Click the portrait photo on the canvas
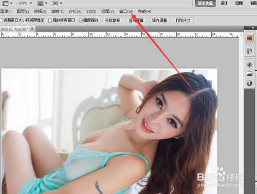Viewport: 257px width, 194px height. (x=109, y=131)
